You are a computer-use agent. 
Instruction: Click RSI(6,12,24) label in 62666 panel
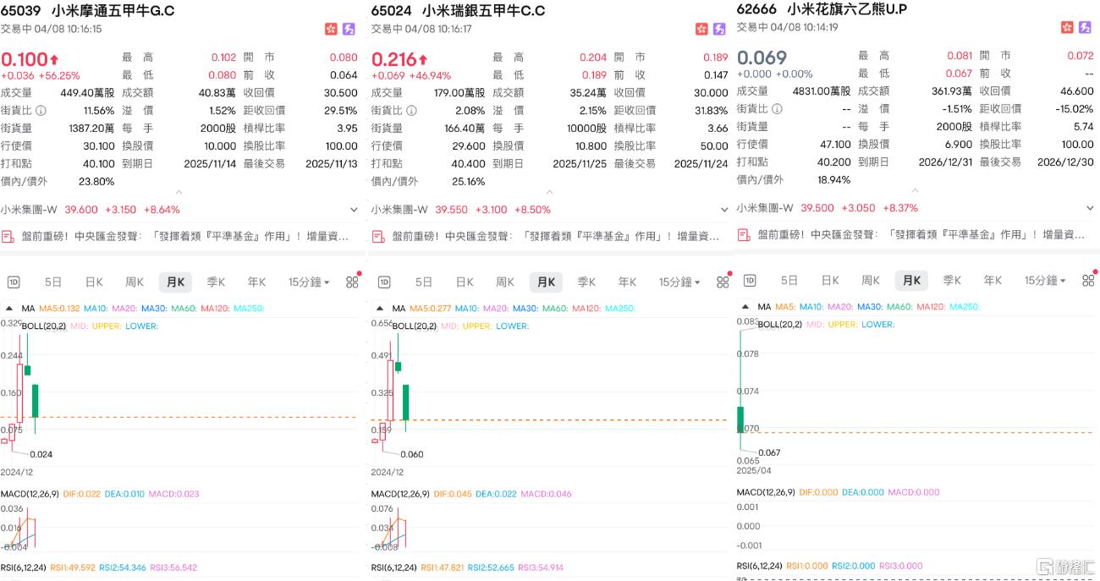[x=759, y=566]
